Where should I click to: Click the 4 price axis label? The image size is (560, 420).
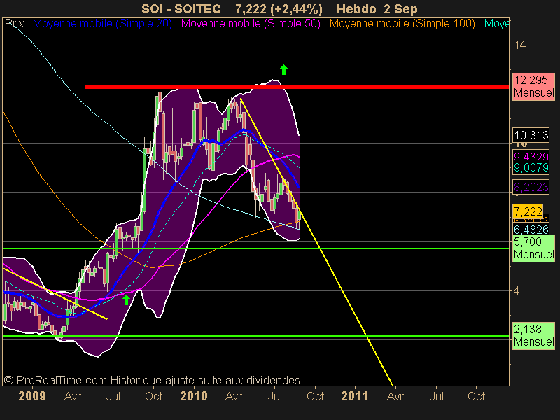[517, 290]
